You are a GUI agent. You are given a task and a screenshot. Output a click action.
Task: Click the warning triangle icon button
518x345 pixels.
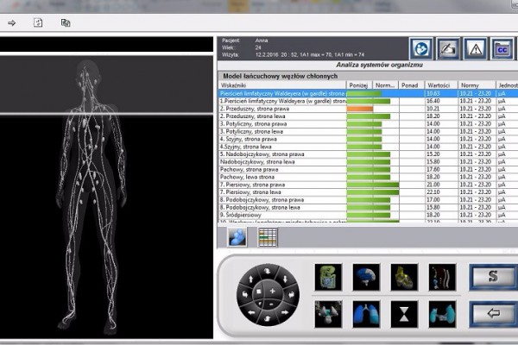[476, 48]
